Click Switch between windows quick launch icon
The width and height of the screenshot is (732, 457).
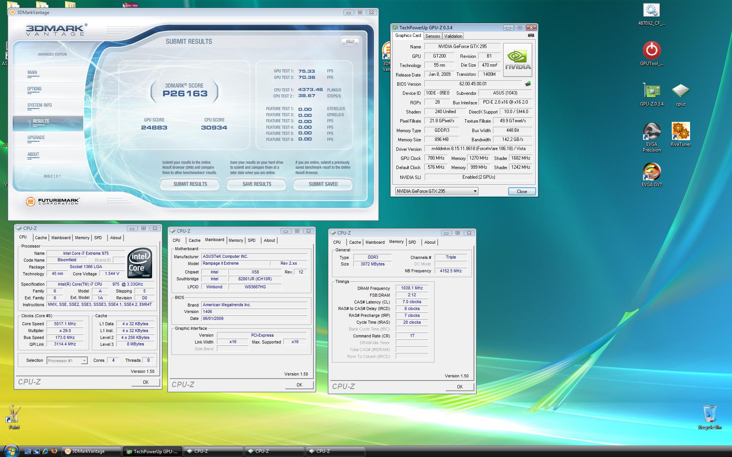pyautogui.click(x=37, y=451)
